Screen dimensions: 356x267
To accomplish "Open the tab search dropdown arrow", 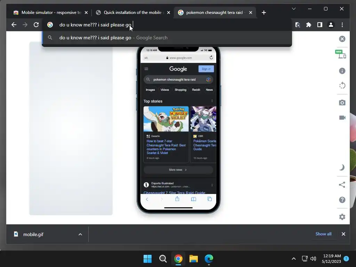I will tap(293, 9).
